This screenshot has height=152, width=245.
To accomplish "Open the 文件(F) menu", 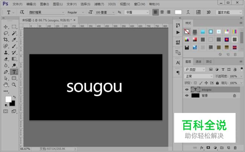I will 17,4.
